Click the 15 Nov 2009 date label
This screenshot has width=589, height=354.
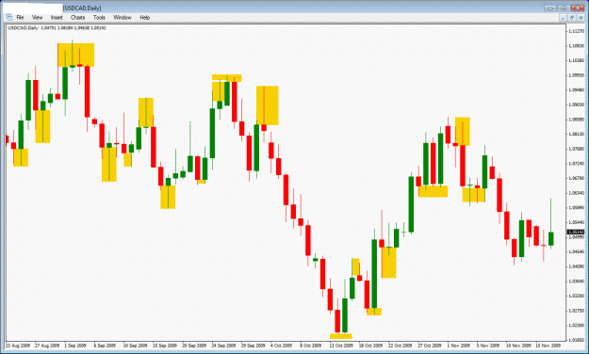pyautogui.click(x=548, y=346)
